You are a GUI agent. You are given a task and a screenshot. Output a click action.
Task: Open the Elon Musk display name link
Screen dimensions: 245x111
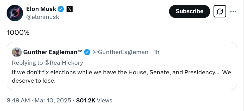coord(41,9)
